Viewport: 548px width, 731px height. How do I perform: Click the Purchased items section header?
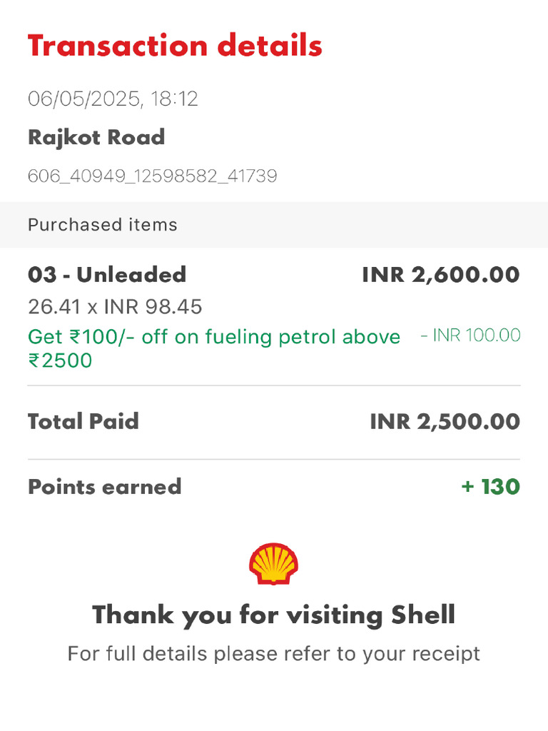(x=103, y=225)
